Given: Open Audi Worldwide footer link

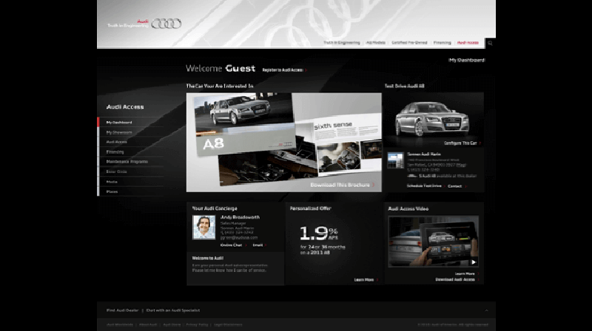Looking at the screenshot, I should [120, 324].
